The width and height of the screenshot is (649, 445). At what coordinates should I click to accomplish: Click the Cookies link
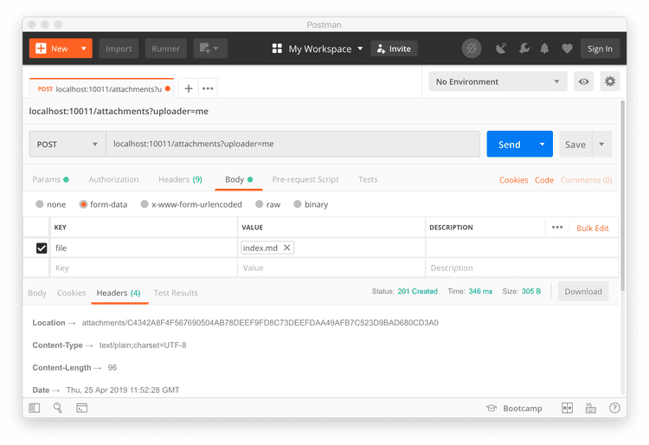pyautogui.click(x=513, y=180)
